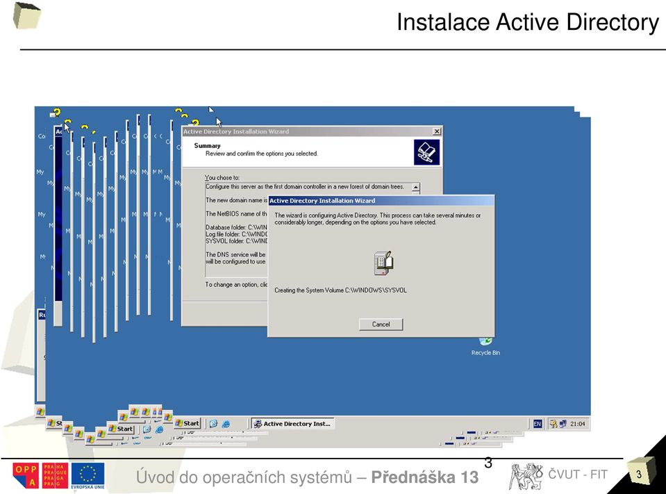Screen dimensions: 666x494
Task: Select the Active Directory Inst... taskbar button
Action: pyautogui.click(x=292, y=424)
